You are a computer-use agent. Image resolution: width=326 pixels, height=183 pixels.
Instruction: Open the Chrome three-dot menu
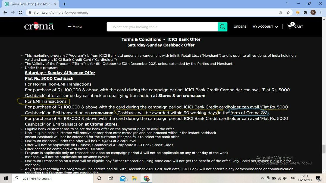coord(321,12)
